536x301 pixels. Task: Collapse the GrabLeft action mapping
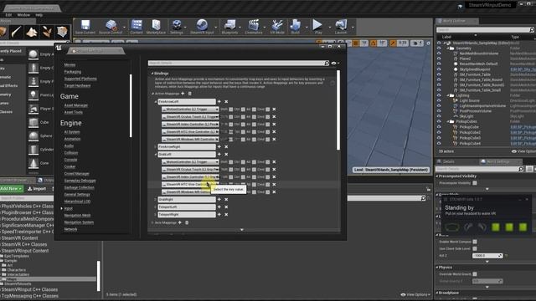(x=155, y=154)
